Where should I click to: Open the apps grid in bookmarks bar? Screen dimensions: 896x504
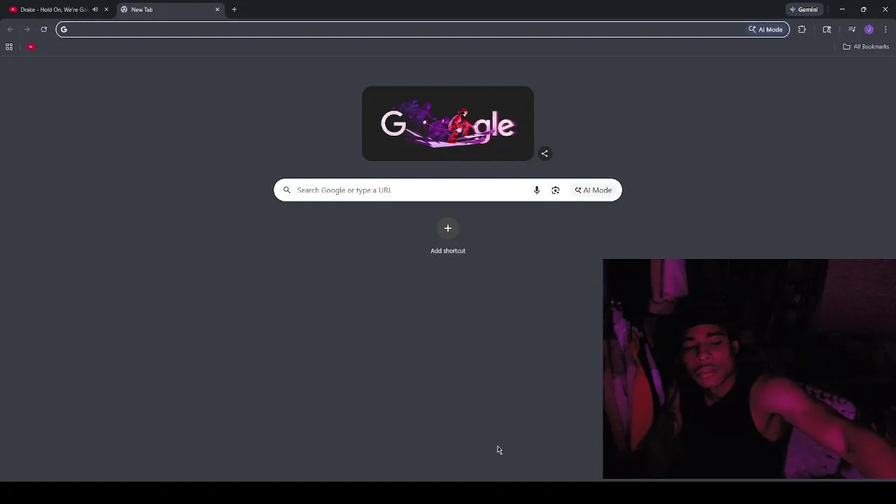pos(9,47)
